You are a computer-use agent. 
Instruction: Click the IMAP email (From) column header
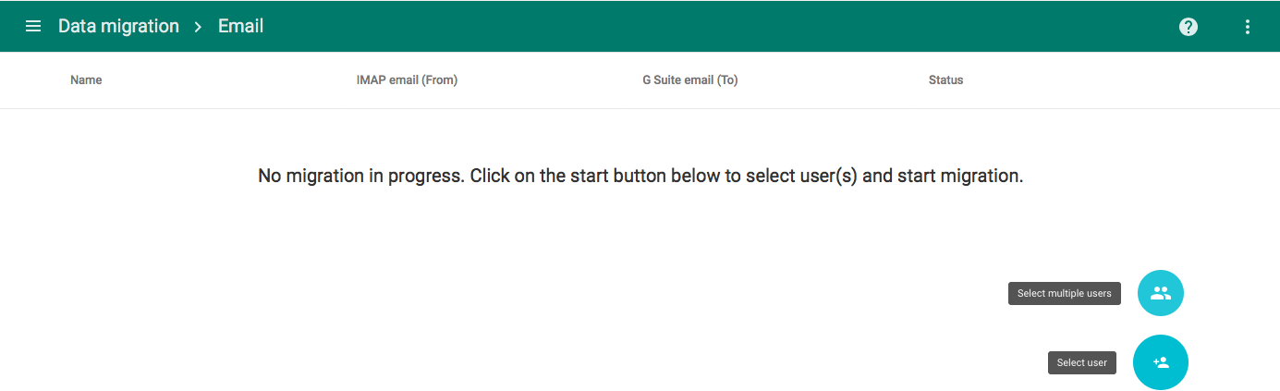point(407,80)
